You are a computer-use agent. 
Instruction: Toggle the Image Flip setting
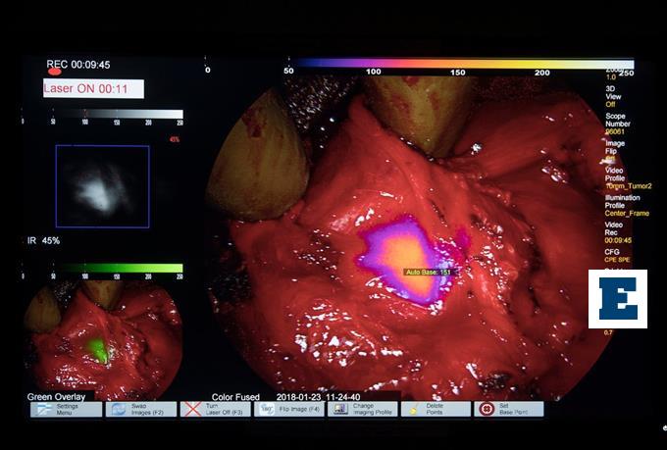tap(615, 151)
